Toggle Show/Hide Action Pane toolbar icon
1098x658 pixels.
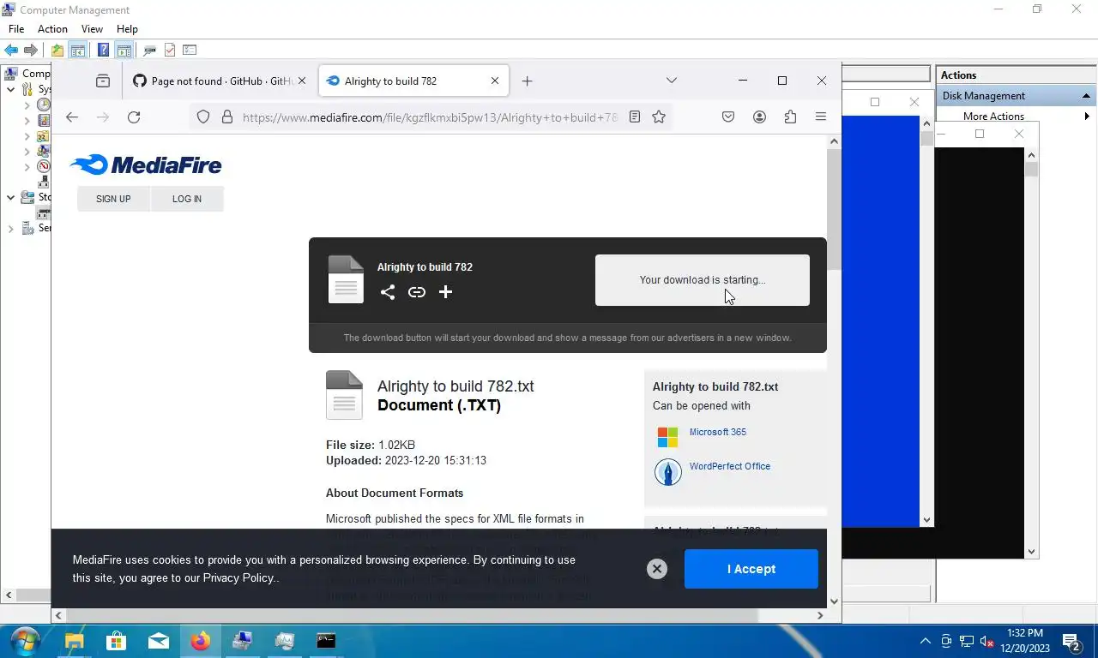pyautogui.click(x=124, y=51)
